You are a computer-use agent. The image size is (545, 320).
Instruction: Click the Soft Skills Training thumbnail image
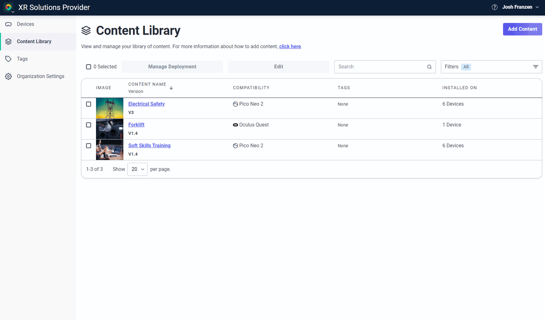[110, 150]
